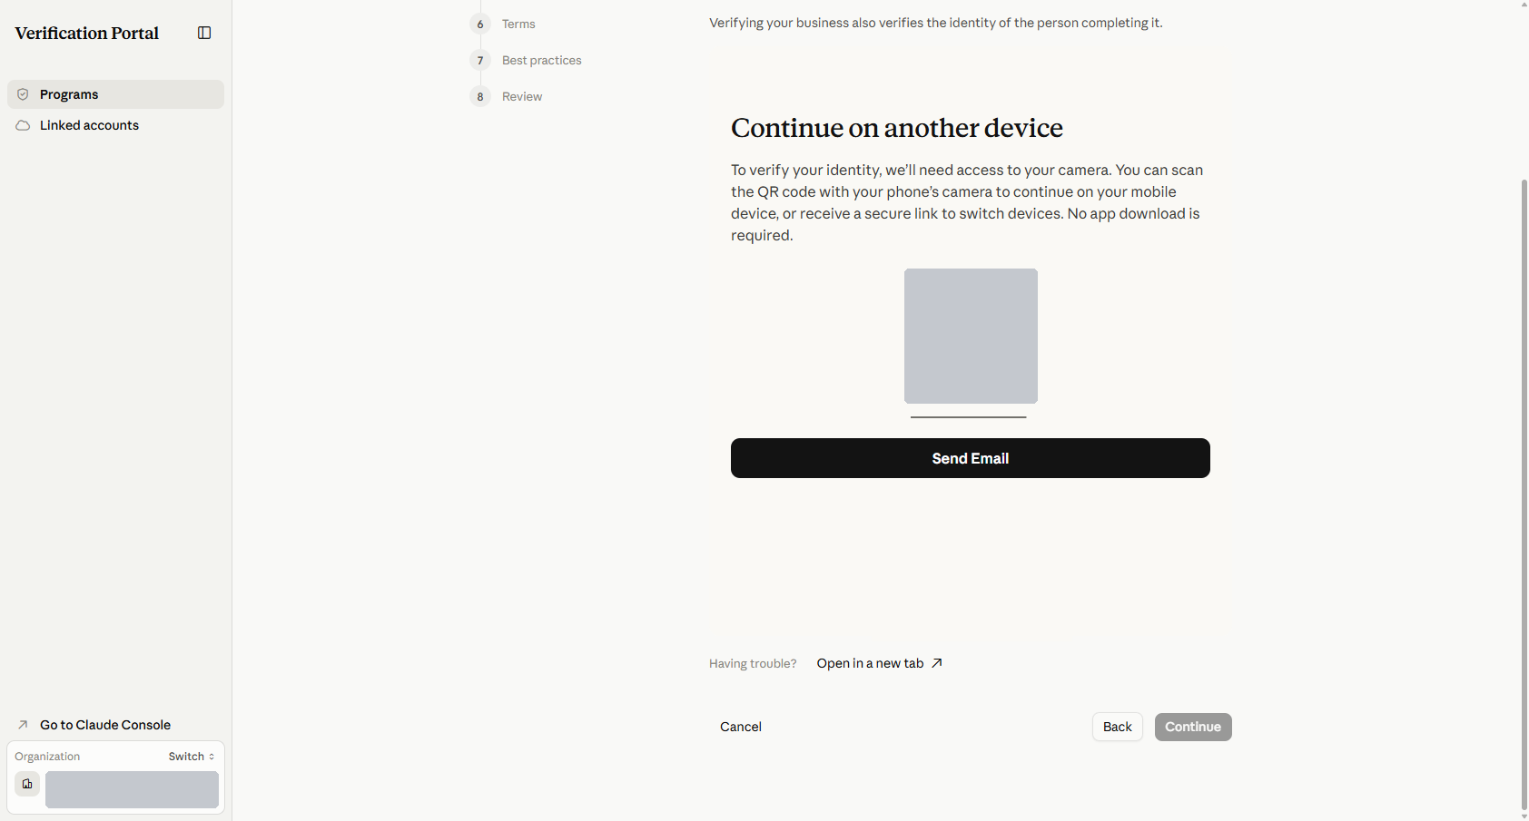The image size is (1529, 821).
Task: Open the Programs menu item
Action: (x=115, y=94)
